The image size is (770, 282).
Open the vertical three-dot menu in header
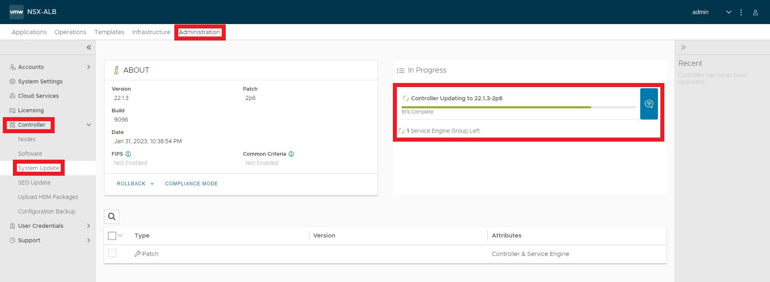point(741,12)
